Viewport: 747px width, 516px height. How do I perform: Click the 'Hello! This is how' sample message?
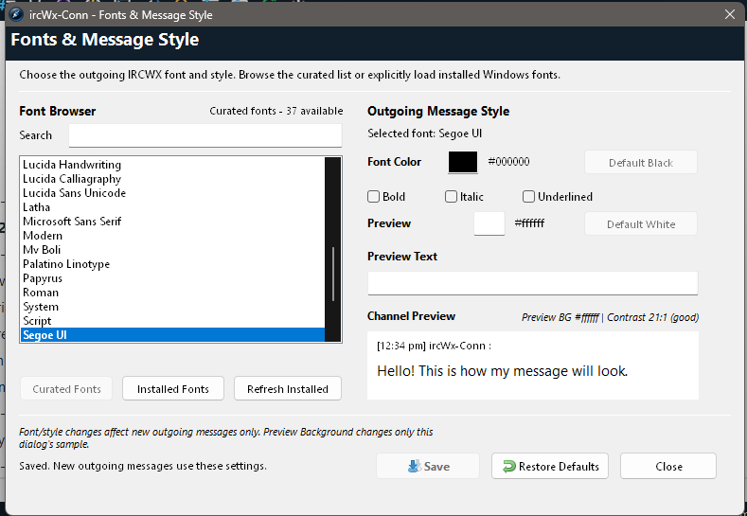pyautogui.click(x=502, y=371)
